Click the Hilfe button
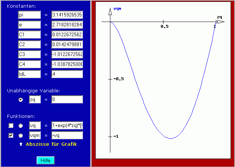The width and height of the screenshot is (235, 167). coord(45,160)
